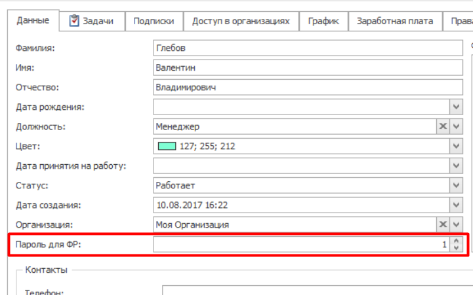
Task: Click the mint green color swatch
Action: click(x=167, y=147)
